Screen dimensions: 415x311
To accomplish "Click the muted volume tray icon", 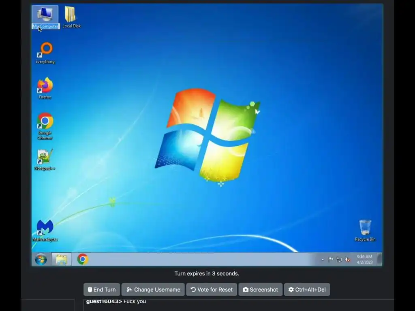I will [x=348, y=260].
